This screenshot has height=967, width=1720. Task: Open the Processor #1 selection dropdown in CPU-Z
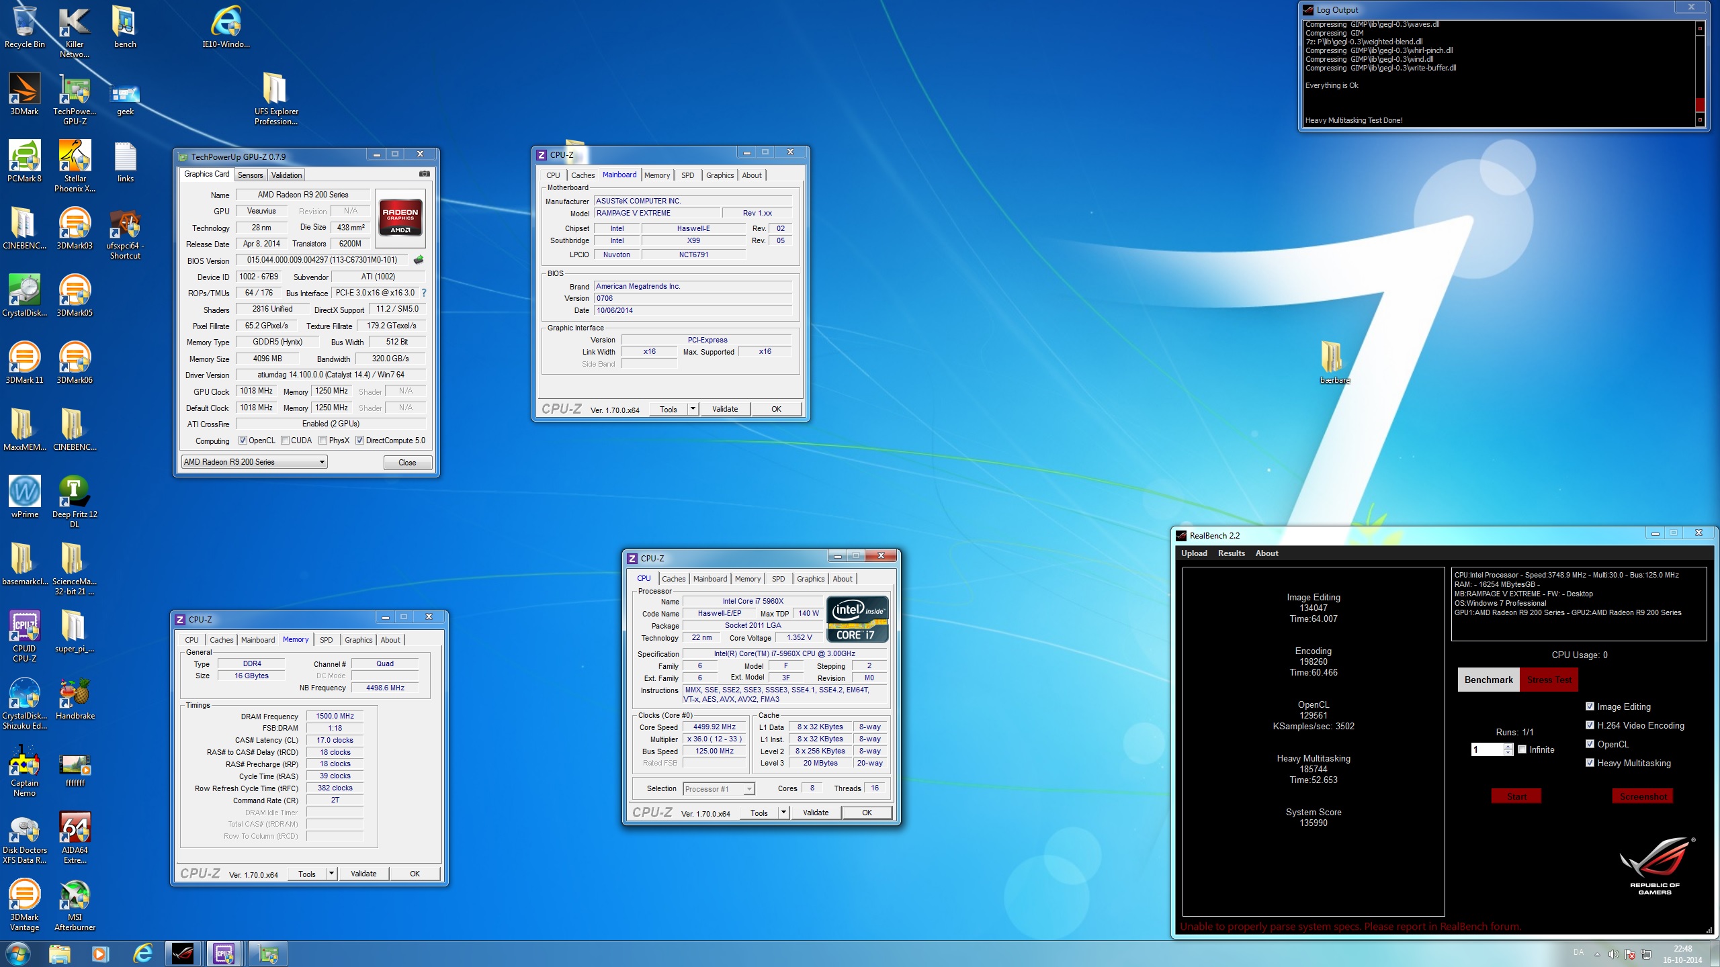[x=749, y=789]
